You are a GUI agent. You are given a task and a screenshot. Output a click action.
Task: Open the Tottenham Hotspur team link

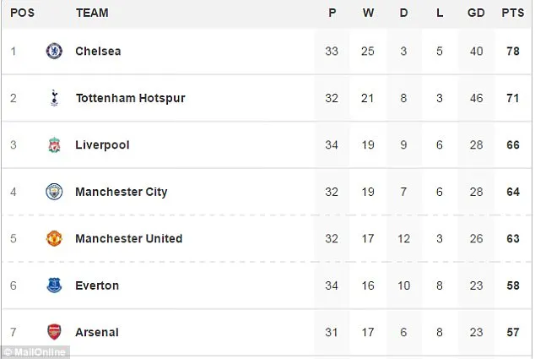pyautogui.click(x=130, y=98)
